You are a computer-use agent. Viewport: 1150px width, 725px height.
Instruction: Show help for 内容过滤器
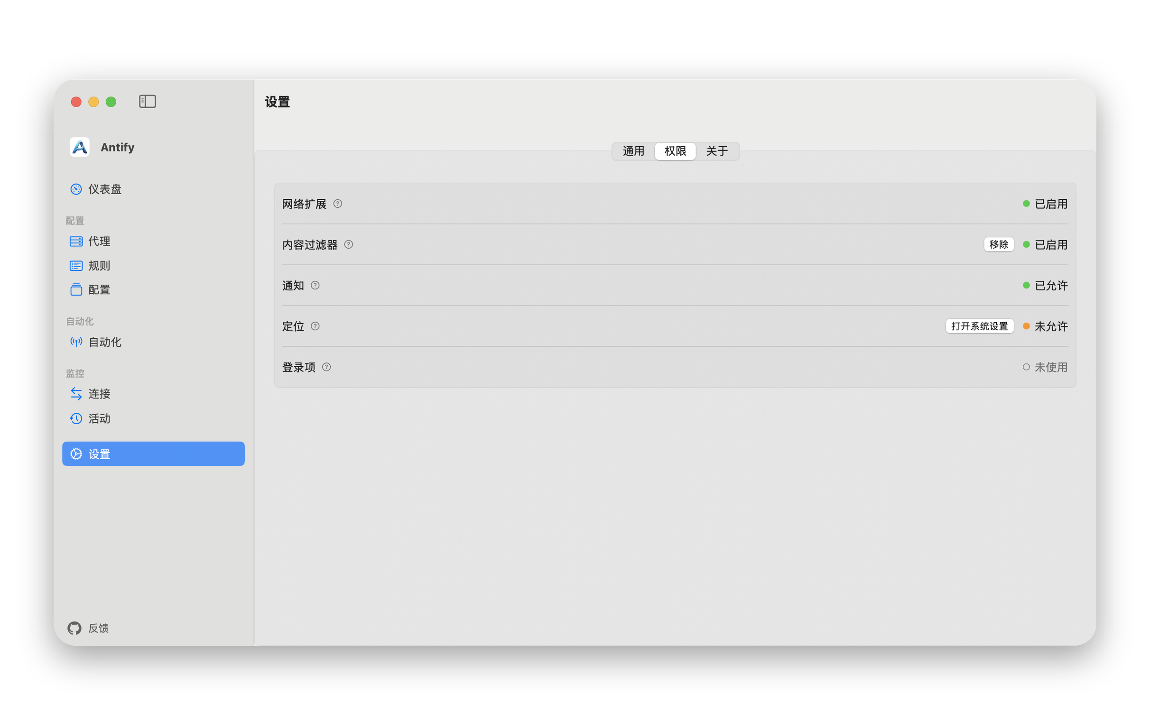pos(349,244)
